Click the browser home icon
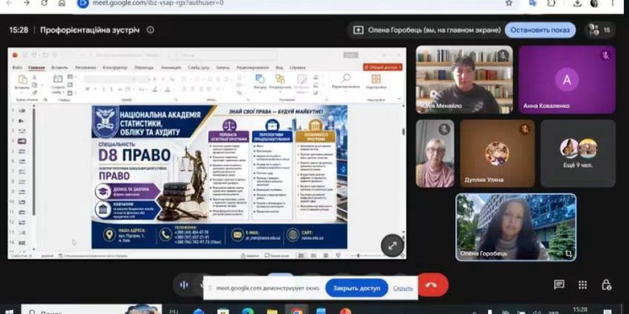 pyautogui.click(x=62, y=3)
